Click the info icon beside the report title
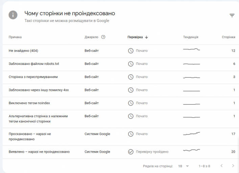239x173 pixels. point(13,15)
